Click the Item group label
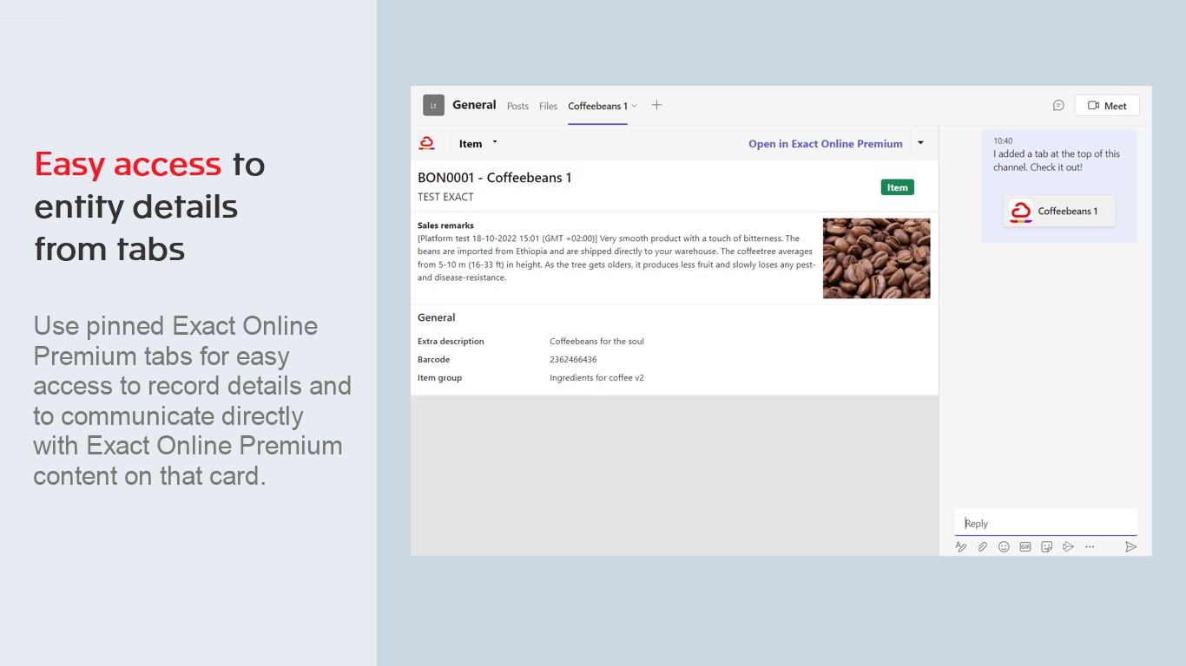The image size is (1186, 666). click(x=439, y=377)
